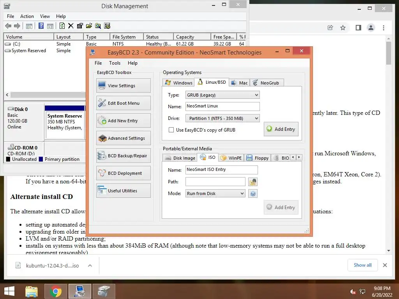This screenshot has height=299, width=399.
Task: Open the Windows Start button
Action: pyautogui.click(x=9, y=291)
